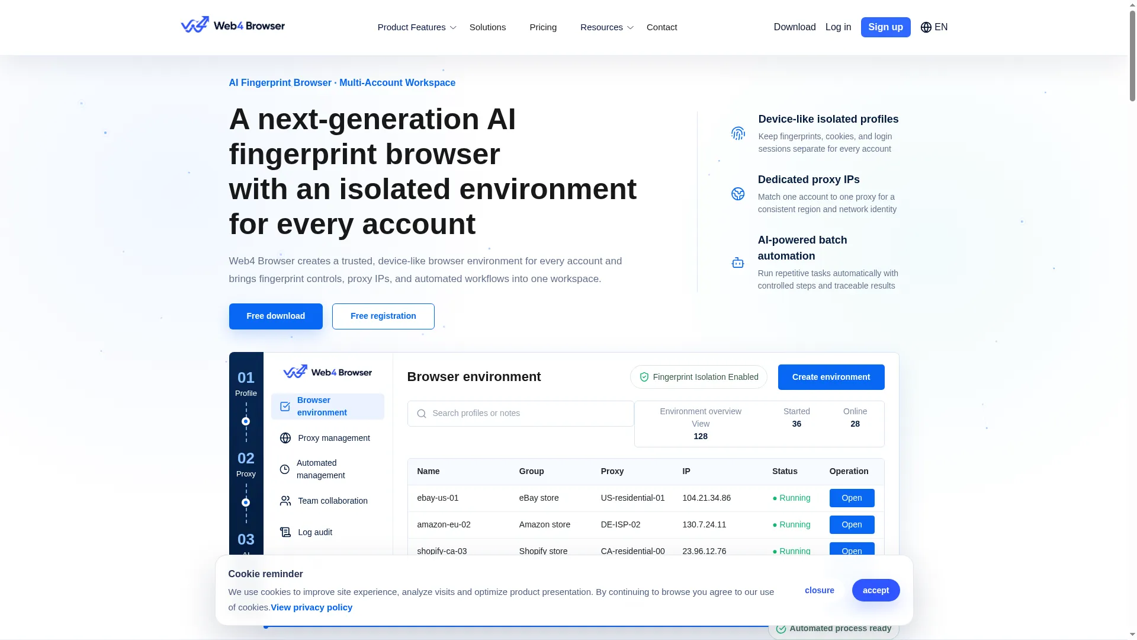Click the Download link in header
This screenshot has width=1137, height=640.
(795, 27)
